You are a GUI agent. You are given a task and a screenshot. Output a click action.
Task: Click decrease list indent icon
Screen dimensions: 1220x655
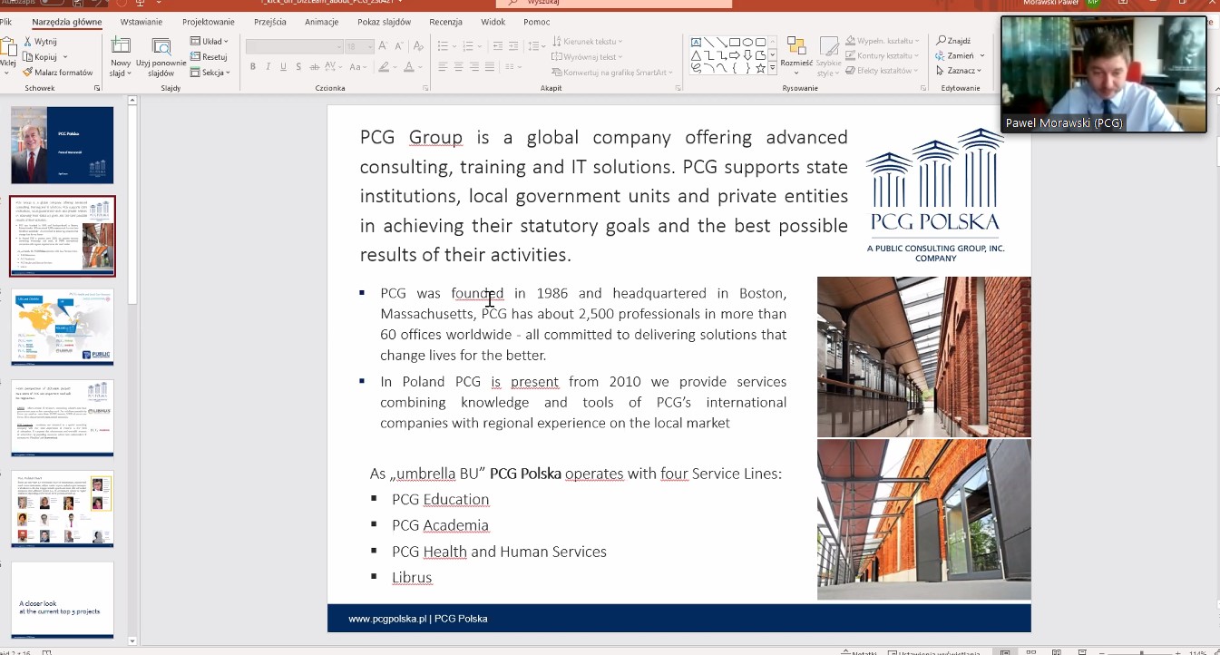498,46
